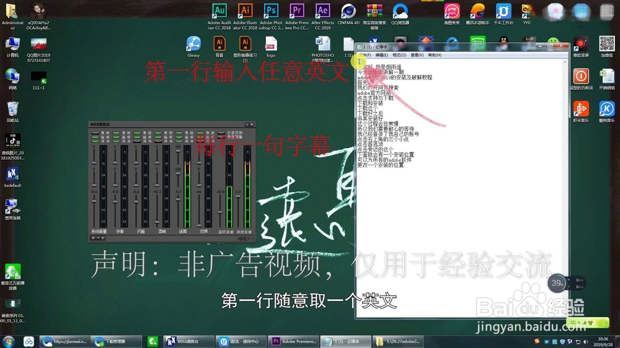Select the Administrator folder icon

pos(12,15)
